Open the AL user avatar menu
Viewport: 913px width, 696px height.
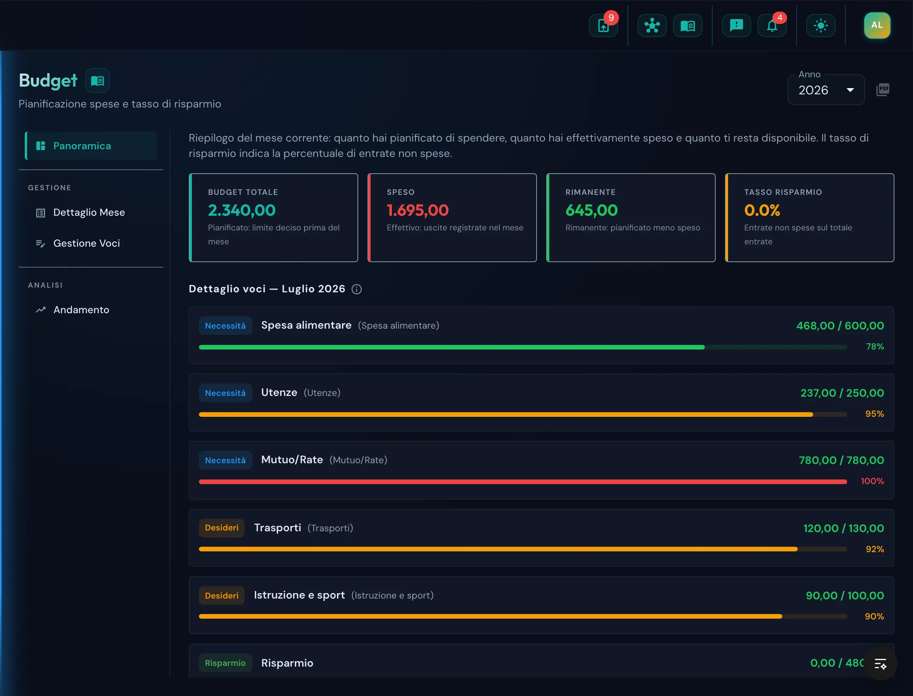point(877,25)
